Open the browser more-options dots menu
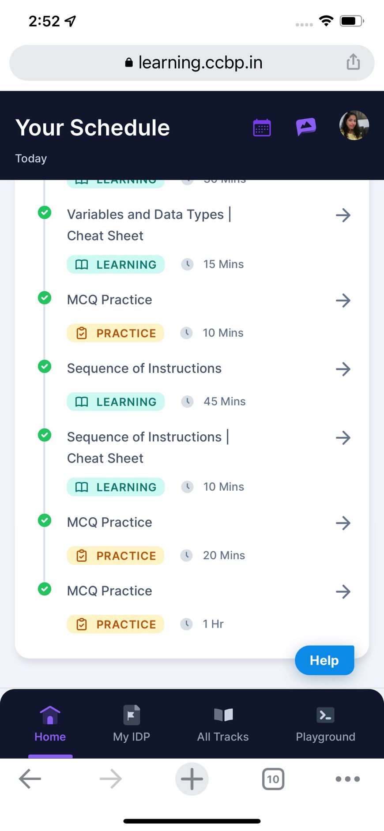 (348, 779)
